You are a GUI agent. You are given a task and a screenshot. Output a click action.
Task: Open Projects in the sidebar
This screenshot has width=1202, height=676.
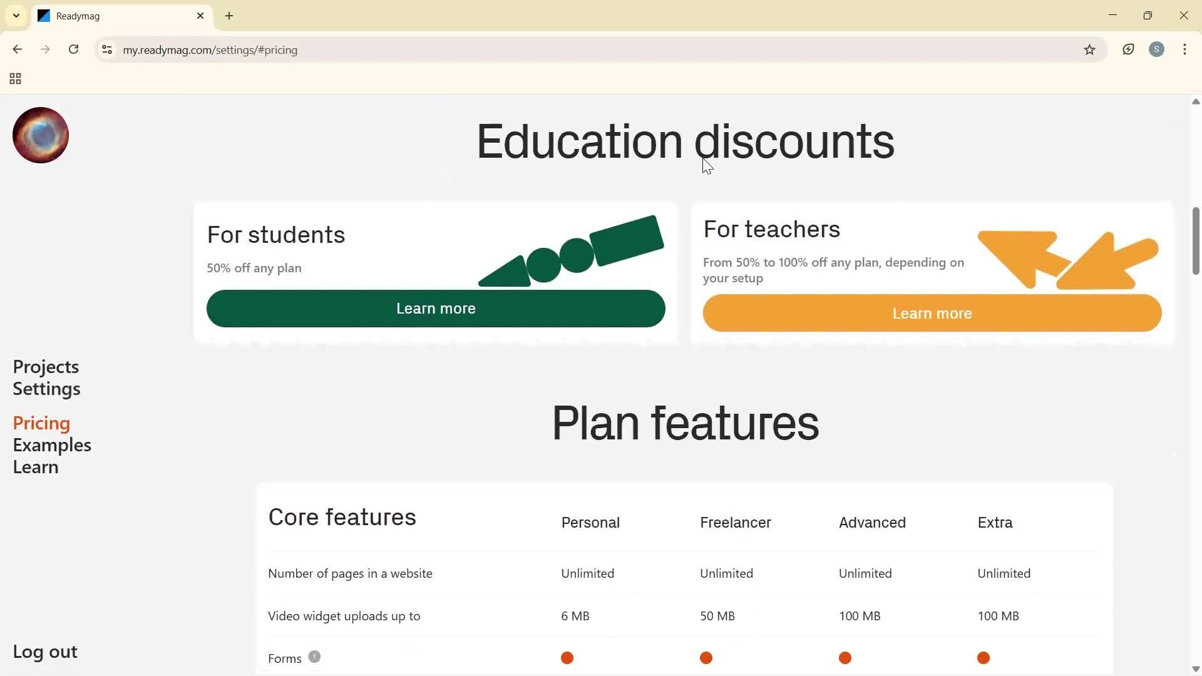pos(46,367)
